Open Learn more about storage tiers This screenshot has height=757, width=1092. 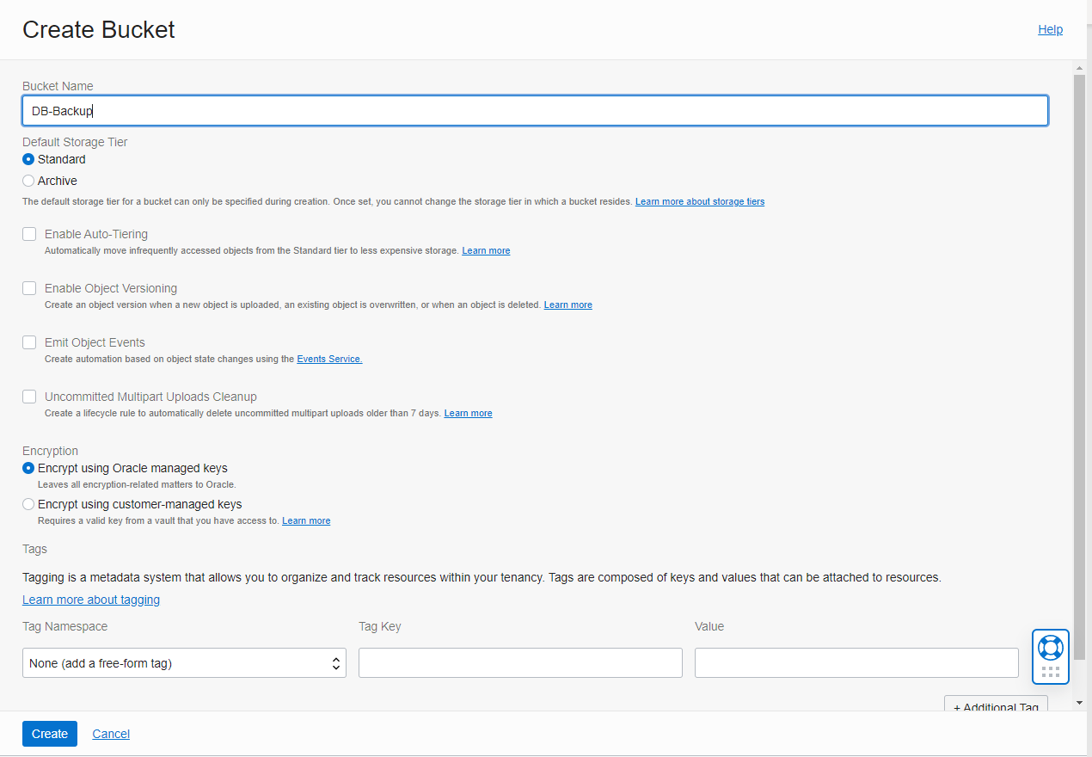click(x=699, y=200)
